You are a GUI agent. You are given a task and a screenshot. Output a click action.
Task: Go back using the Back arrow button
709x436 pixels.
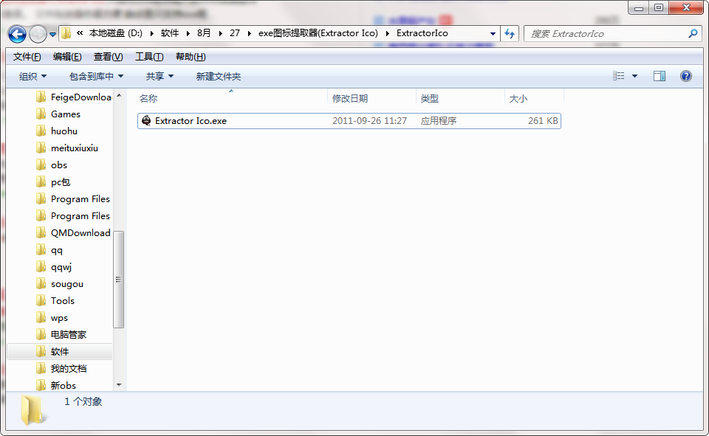point(17,34)
